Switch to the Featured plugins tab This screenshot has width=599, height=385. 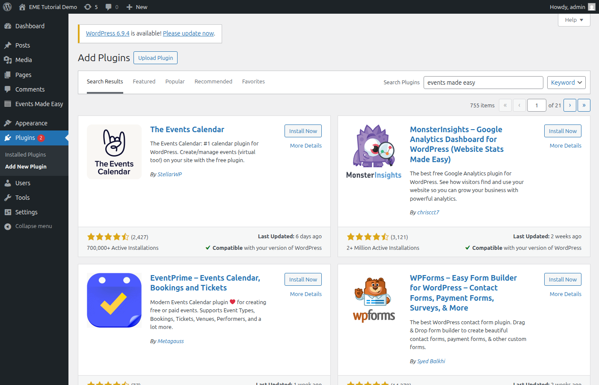coord(144,81)
